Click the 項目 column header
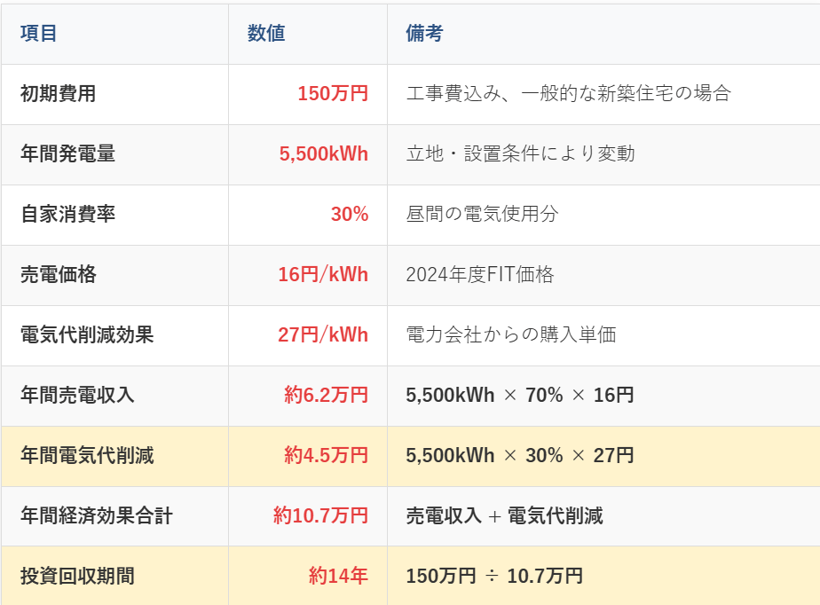The width and height of the screenshot is (820, 605). (39, 34)
